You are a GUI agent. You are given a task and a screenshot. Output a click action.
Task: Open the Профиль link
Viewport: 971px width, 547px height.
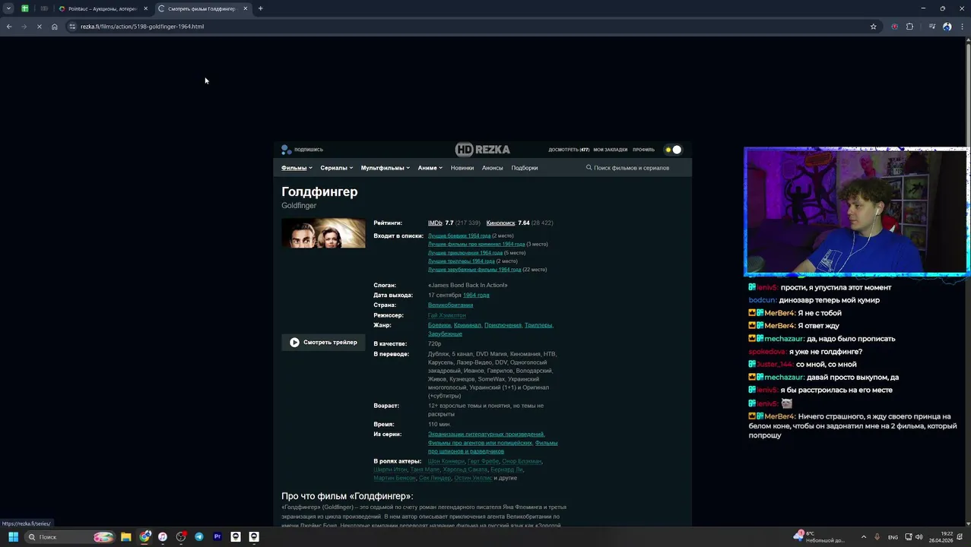click(x=643, y=150)
